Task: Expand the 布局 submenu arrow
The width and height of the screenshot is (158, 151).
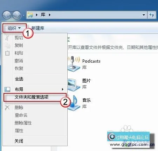Action: [63, 89]
